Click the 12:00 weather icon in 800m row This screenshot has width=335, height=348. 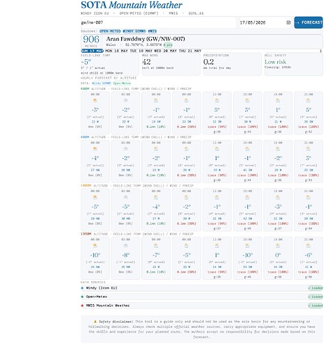pyautogui.click(x=217, y=149)
